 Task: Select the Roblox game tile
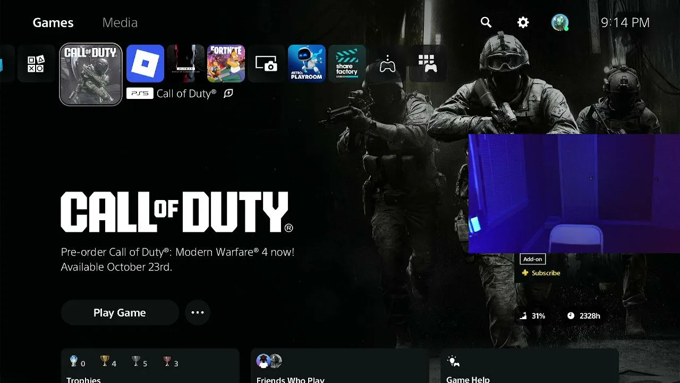coord(145,64)
